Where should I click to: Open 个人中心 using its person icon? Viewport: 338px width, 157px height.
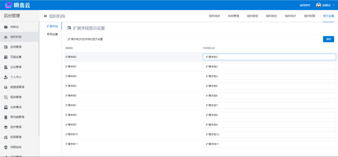tap(6, 77)
